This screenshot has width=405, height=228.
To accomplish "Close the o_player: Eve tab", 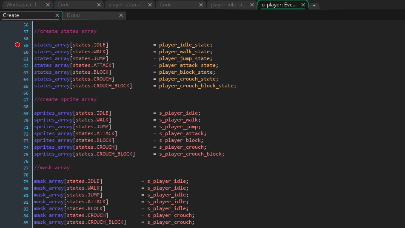I will (x=303, y=5).
